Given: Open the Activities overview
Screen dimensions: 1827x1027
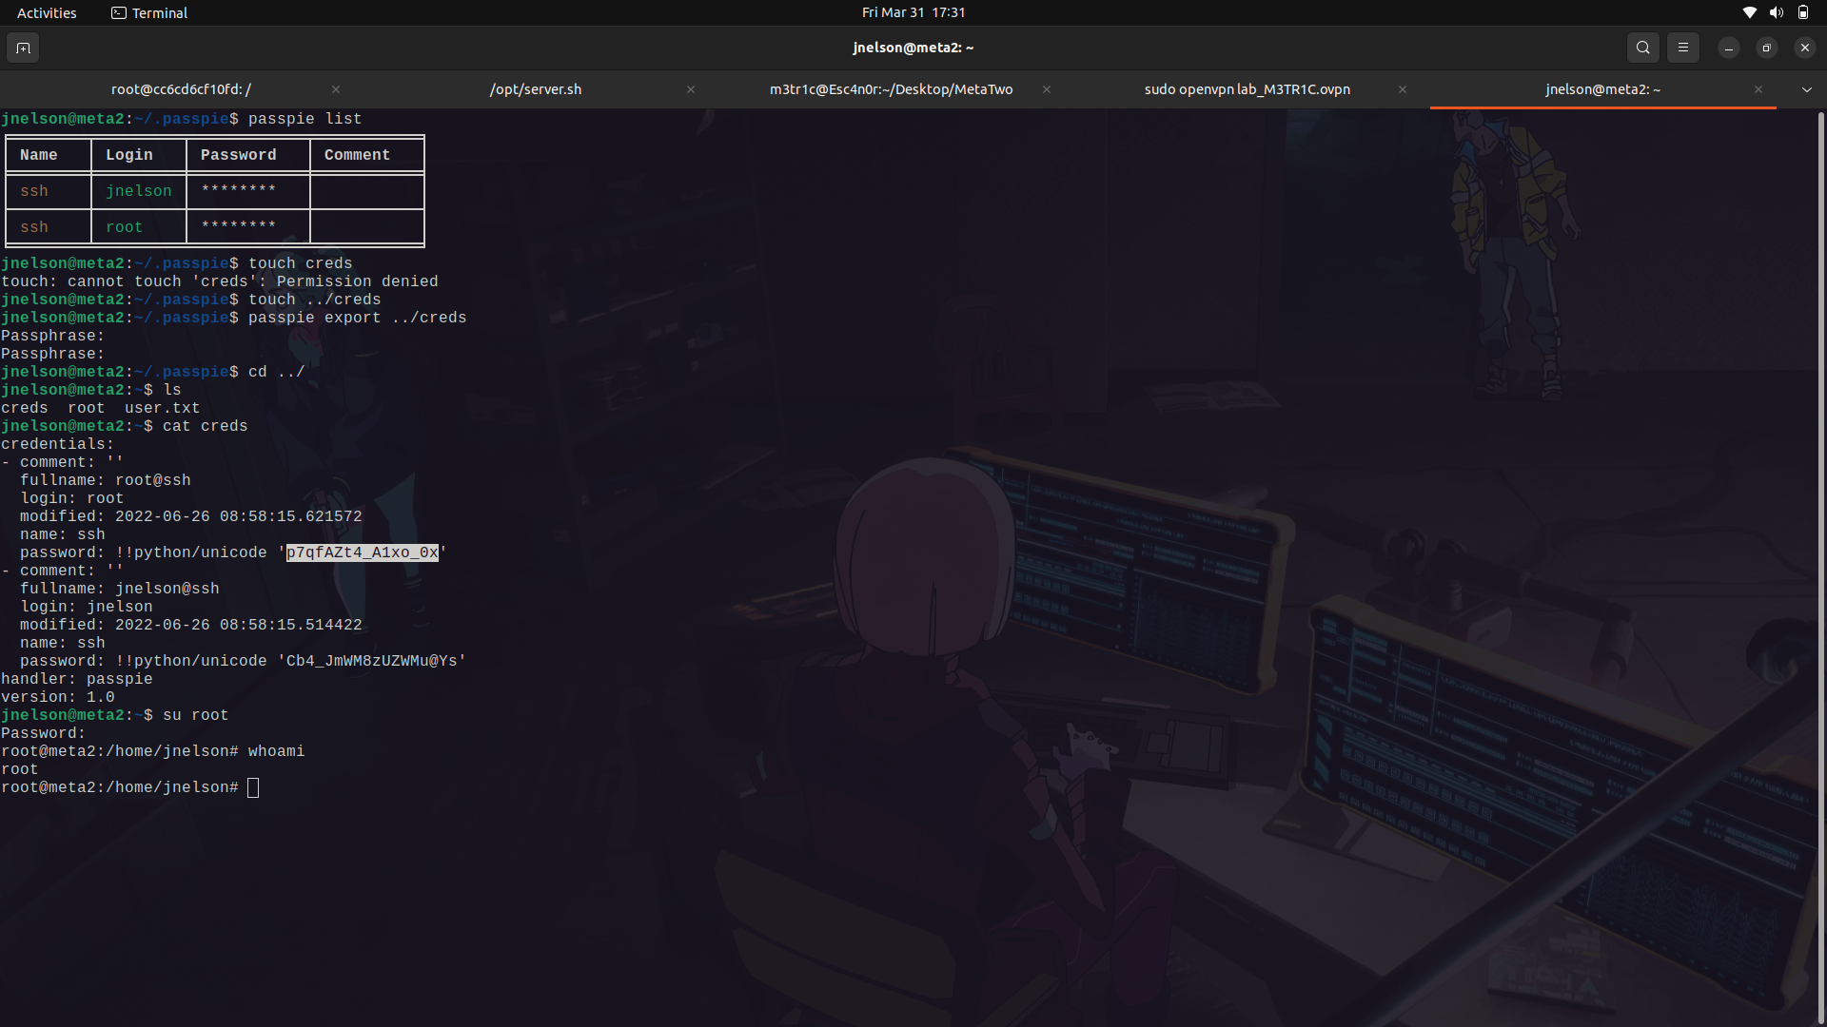Looking at the screenshot, I should [46, 12].
